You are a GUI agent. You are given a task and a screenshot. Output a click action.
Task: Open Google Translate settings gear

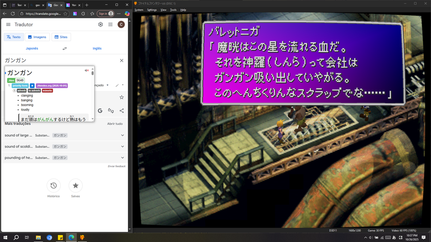(x=100, y=24)
